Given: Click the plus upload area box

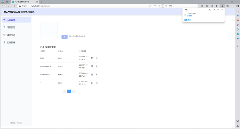Looking at the screenshot, I should click(x=49, y=30).
